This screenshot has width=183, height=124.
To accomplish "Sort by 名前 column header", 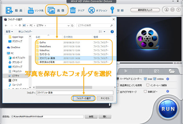I will pyautogui.click(x=38, y=37).
